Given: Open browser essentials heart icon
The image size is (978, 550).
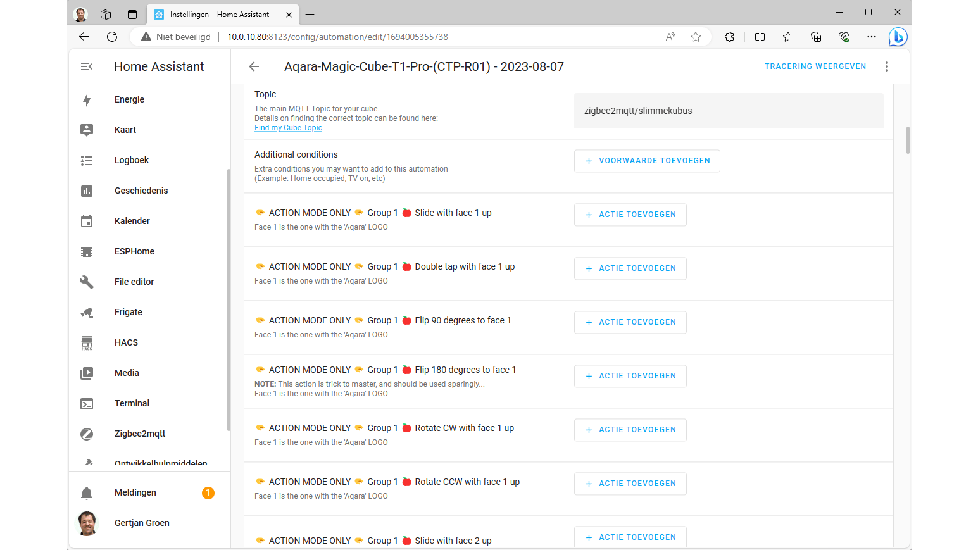Looking at the screenshot, I should (844, 37).
